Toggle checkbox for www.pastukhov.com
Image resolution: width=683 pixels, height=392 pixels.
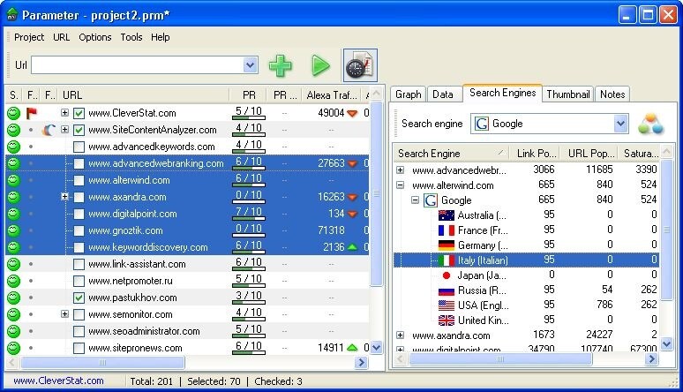(79, 298)
